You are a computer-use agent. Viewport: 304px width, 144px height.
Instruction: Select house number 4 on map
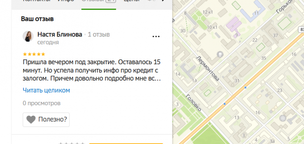(x=256, y=140)
